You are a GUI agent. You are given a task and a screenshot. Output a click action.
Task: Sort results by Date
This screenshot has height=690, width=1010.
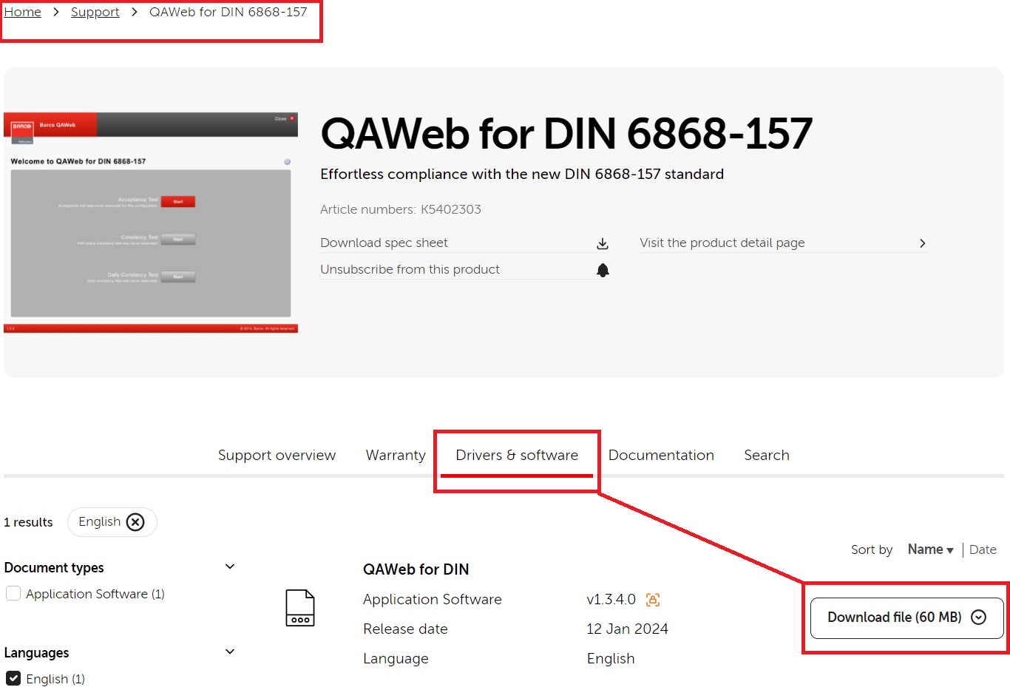(983, 549)
